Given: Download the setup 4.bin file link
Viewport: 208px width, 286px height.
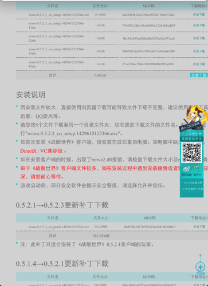Looking at the screenshot, I should coord(199,64).
